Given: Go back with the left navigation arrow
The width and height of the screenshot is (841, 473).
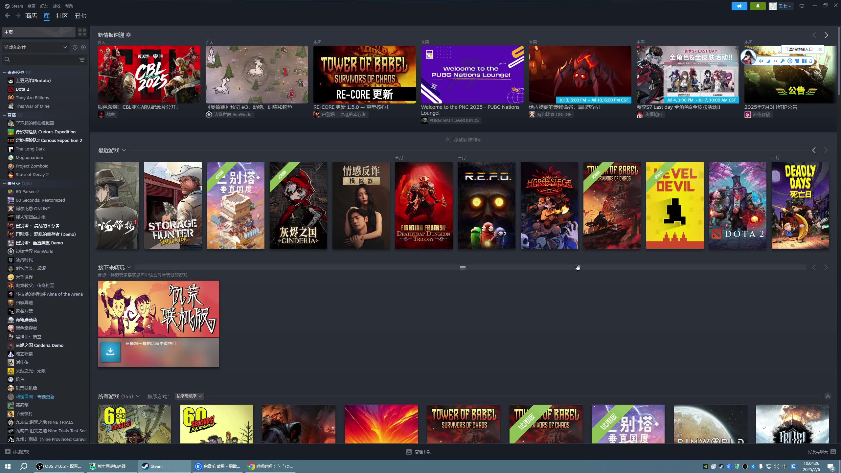Looking at the screenshot, I should tap(8, 15).
